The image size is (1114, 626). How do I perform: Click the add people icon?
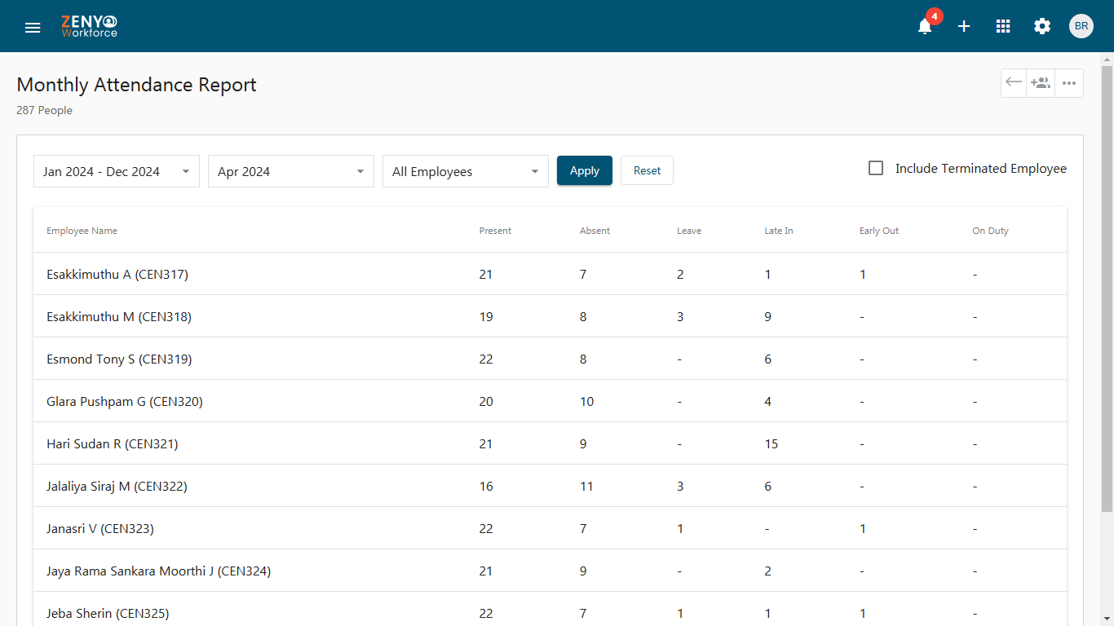[1041, 82]
